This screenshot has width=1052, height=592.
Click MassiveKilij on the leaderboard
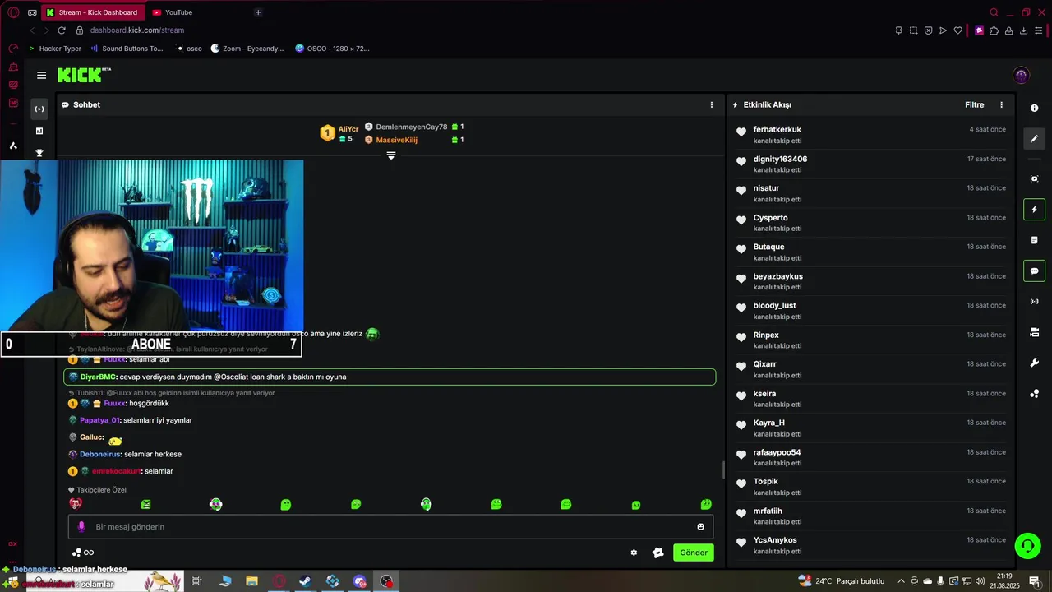(x=396, y=140)
